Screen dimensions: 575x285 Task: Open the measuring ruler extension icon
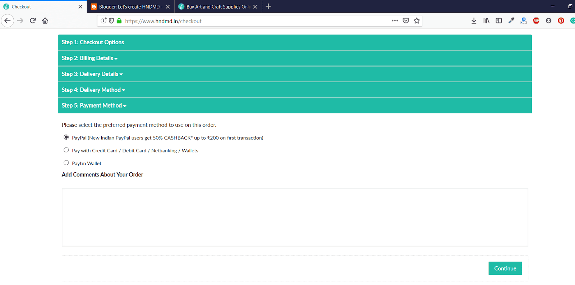pyautogui.click(x=524, y=21)
